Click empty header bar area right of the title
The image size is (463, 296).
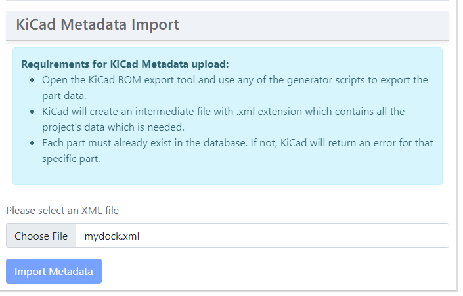(315, 25)
